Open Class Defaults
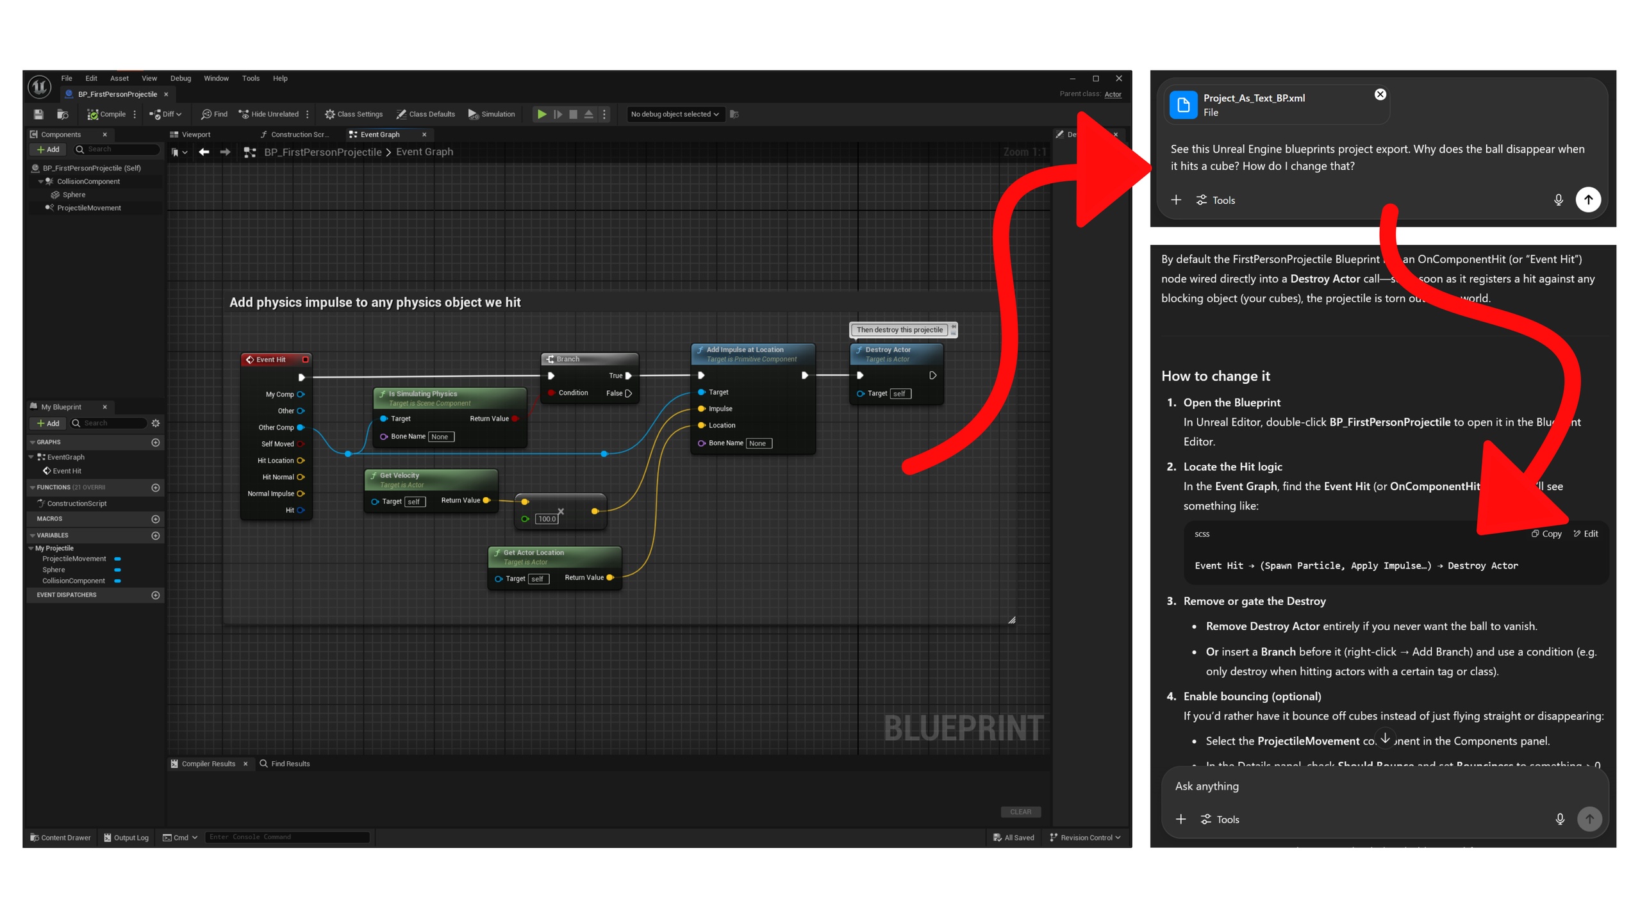This screenshot has width=1640, height=922. [x=426, y=114]
